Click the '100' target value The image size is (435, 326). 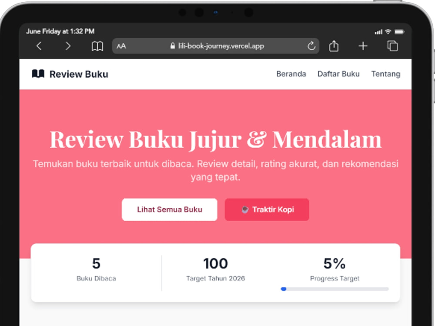216,263
